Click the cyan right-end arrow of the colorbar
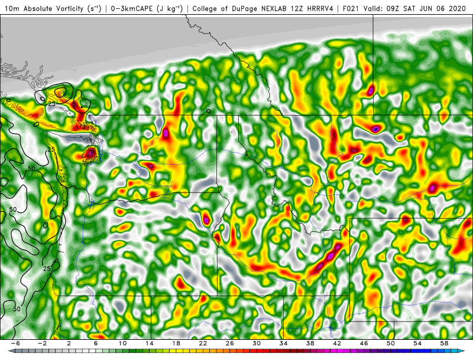The image size is (473, 354). click(462, 351)
